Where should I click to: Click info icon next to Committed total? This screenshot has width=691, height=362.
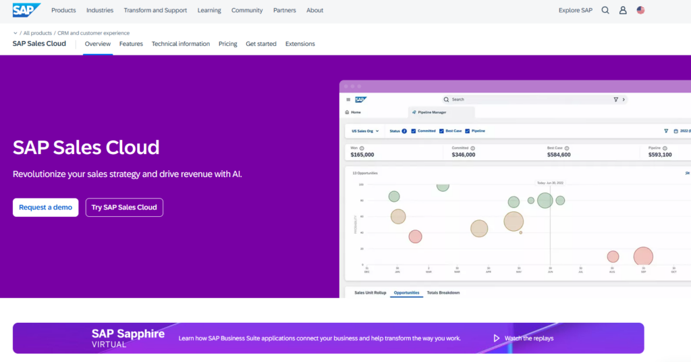(x=472, y=149)
